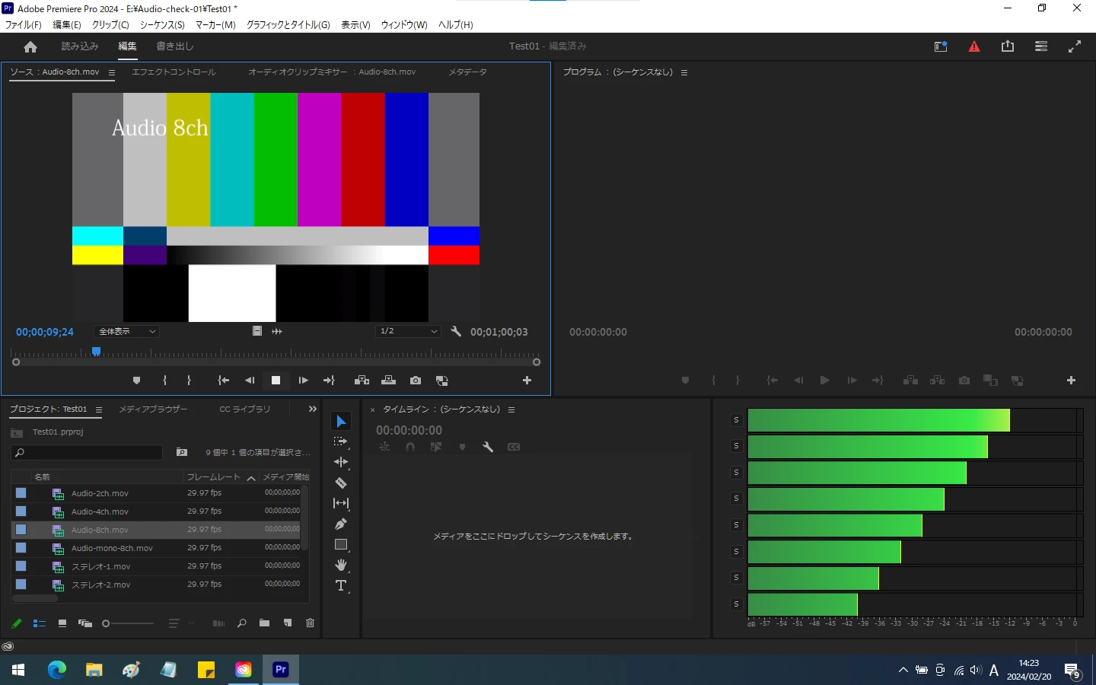Switch to エフェクトコントロール tab
This screenshot has width=1096, height=685.
174,72
